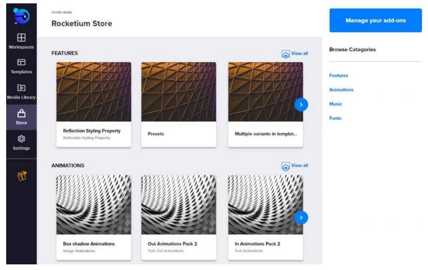The height and width of the screenshot is (270, 428).
Task: Click the FEATURES section heading
Action: pos(65,53)
